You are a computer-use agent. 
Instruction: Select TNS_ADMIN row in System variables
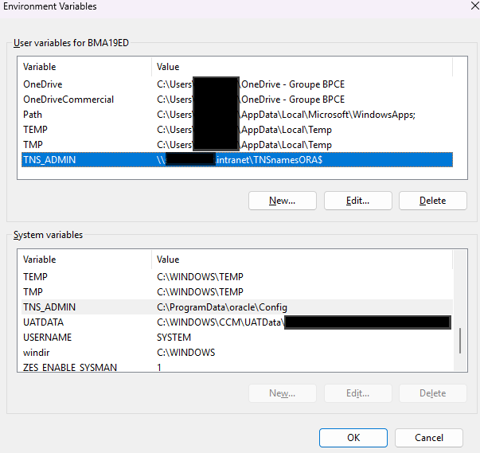point(237,307)
